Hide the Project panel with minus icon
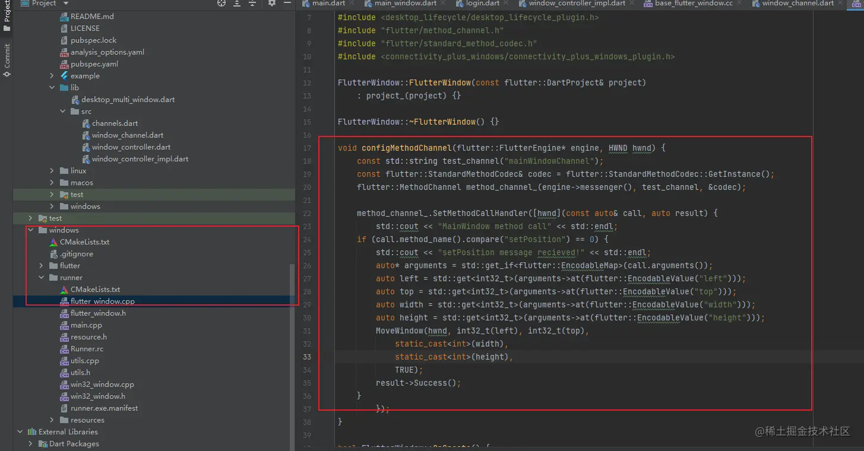 pos(287,3)
